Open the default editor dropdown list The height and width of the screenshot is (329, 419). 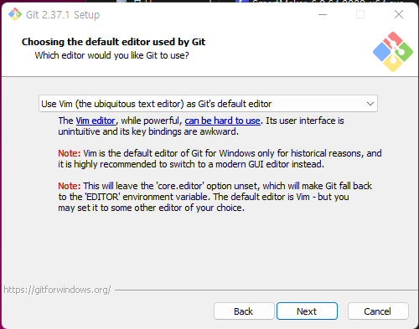pos(208,104)
